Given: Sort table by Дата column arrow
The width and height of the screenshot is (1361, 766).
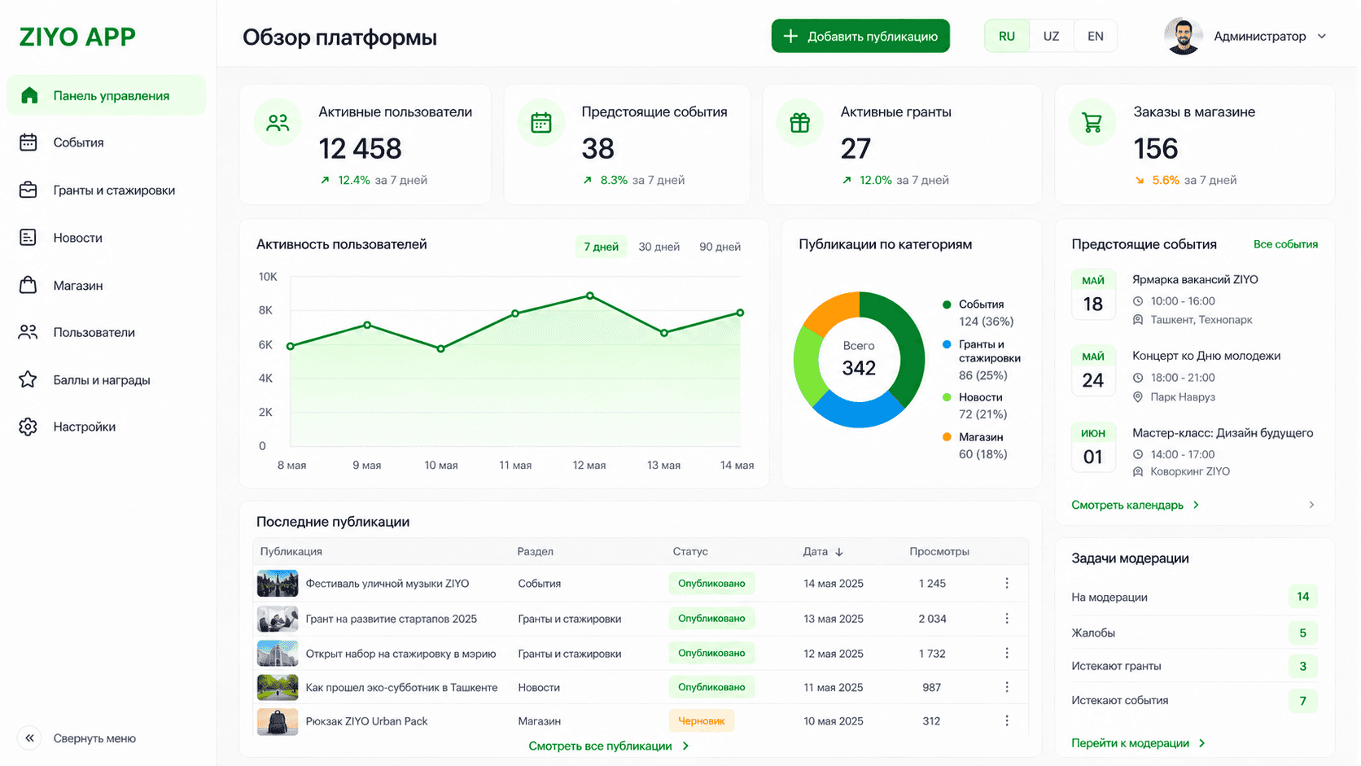Looking at the screenshot, I should tap(839, 552).
